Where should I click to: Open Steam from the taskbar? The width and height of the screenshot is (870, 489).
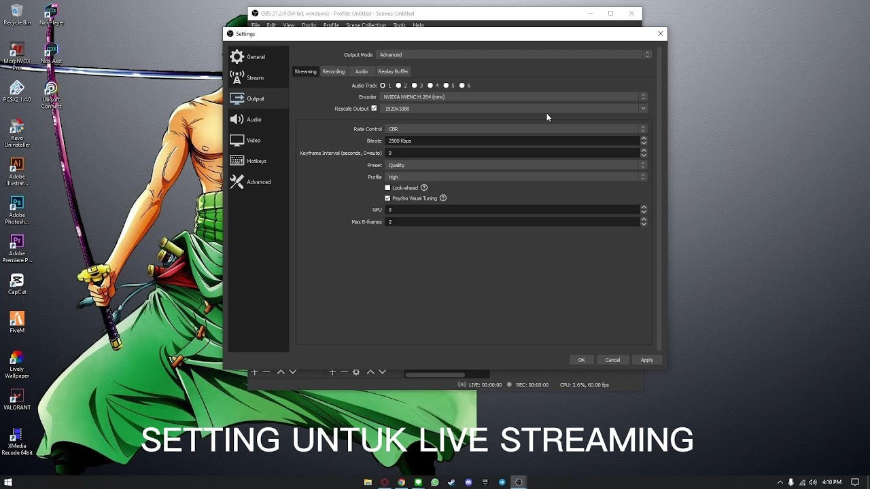[451, 482]
